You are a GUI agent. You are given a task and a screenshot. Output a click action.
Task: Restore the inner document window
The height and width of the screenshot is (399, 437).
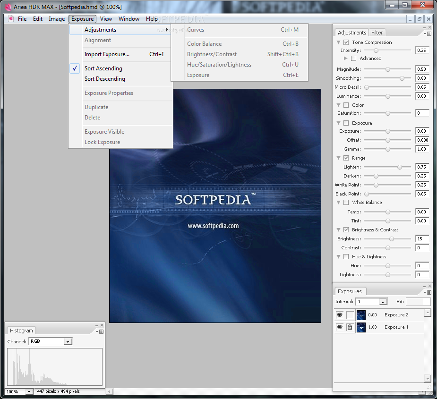(x=419, y=19)
